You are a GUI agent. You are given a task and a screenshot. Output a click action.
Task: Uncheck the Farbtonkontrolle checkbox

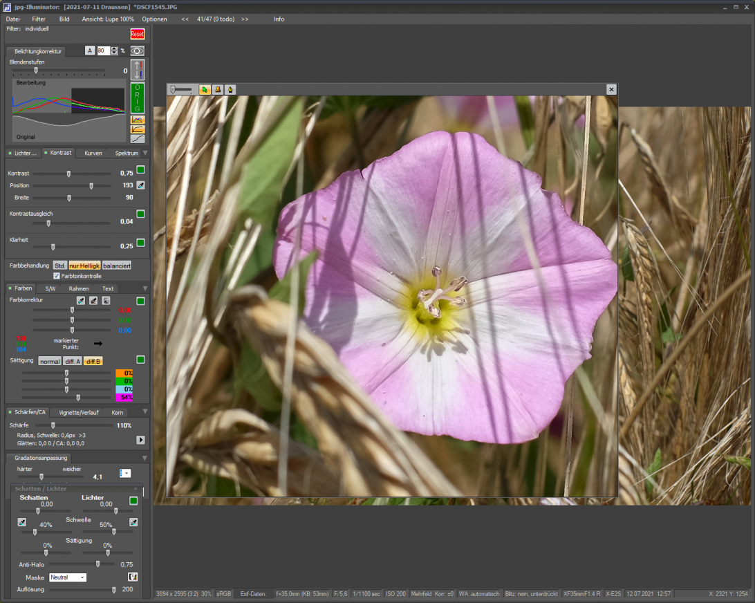point(57,276)
